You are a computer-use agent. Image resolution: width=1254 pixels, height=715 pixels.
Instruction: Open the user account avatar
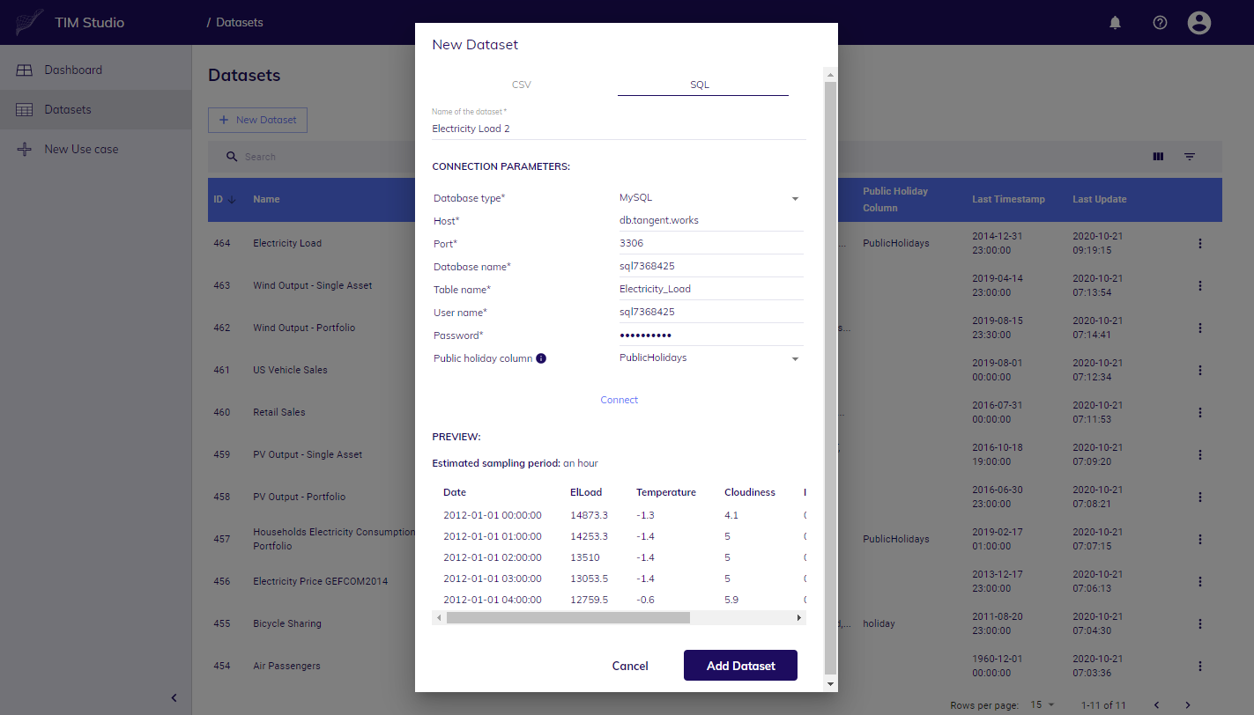(1199, 23)
